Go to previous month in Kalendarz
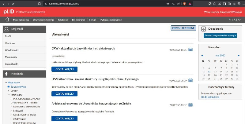 point(202,56)
